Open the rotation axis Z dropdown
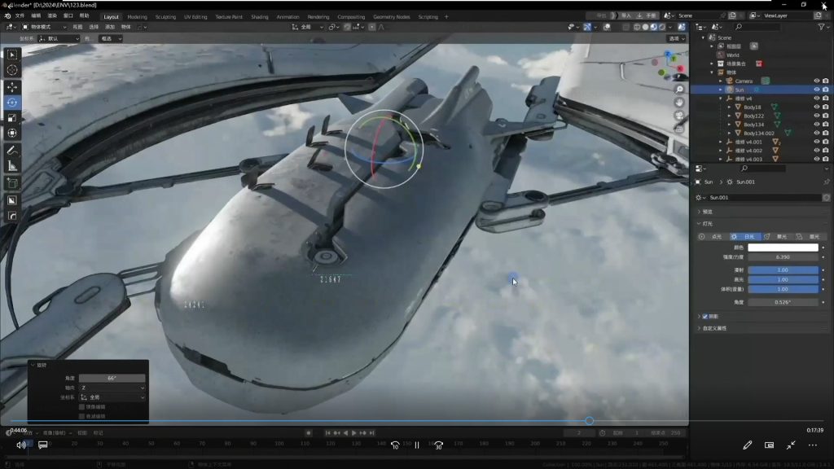The width and height of the screenshot is (834, 469). [112, 388]
